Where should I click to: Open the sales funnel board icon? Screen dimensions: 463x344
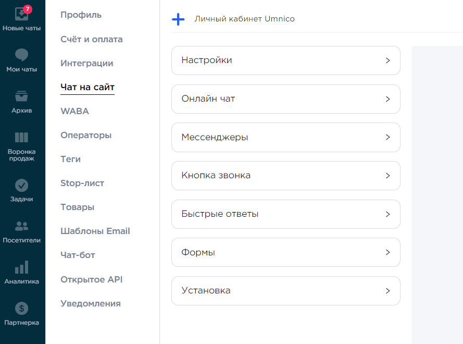(21, 138)
